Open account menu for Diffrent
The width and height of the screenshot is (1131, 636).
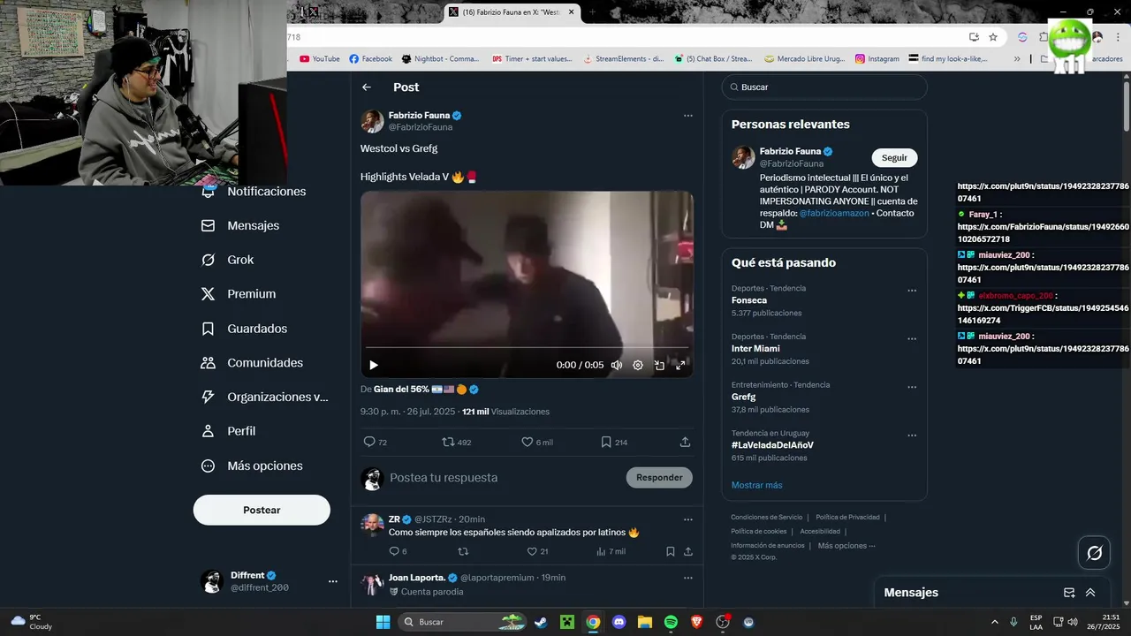(x=333, y=581)
